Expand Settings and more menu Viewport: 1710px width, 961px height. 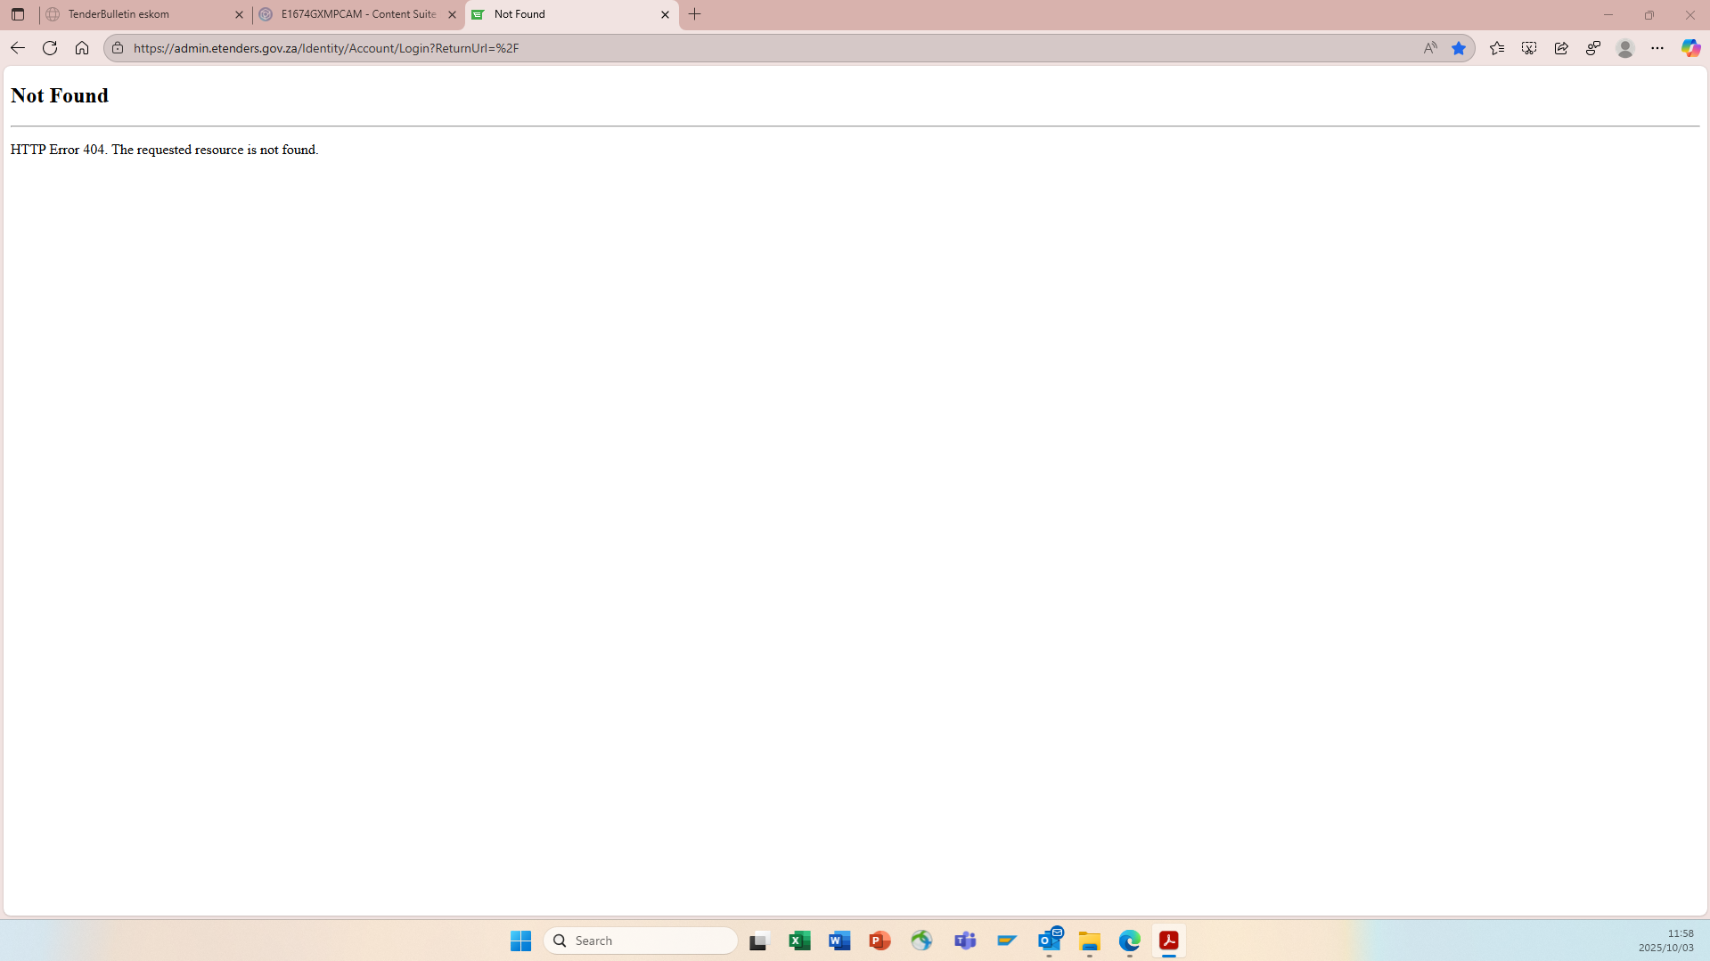click(1657, 48)
